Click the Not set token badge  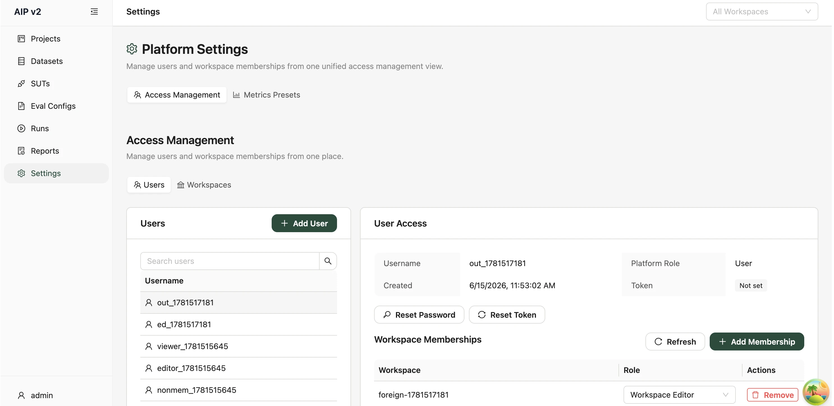751,285
